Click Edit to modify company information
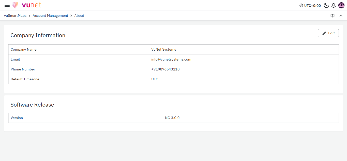The image size is (347, 161). click(x=328, y=33)
